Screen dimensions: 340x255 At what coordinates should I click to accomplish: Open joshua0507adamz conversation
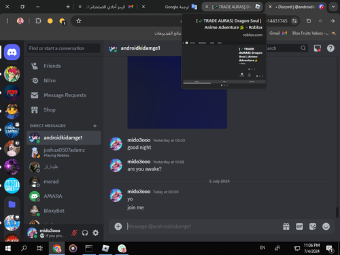(64, 152)
